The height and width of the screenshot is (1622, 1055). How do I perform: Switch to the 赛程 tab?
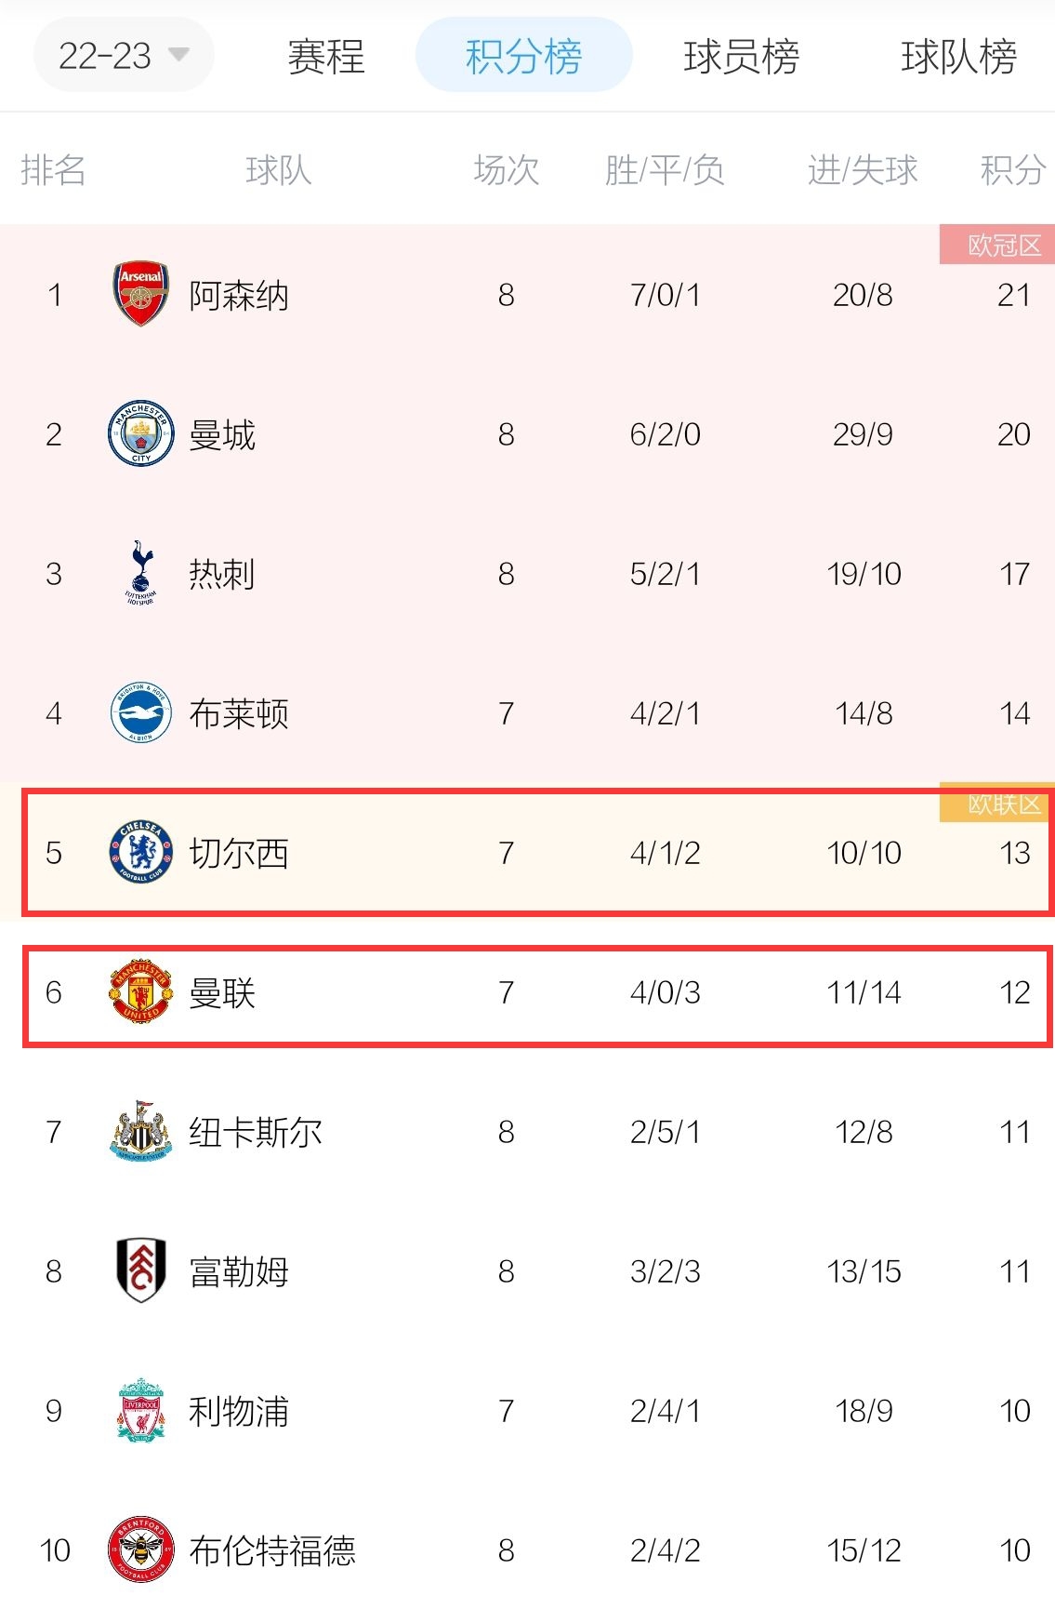pos(325,57)
